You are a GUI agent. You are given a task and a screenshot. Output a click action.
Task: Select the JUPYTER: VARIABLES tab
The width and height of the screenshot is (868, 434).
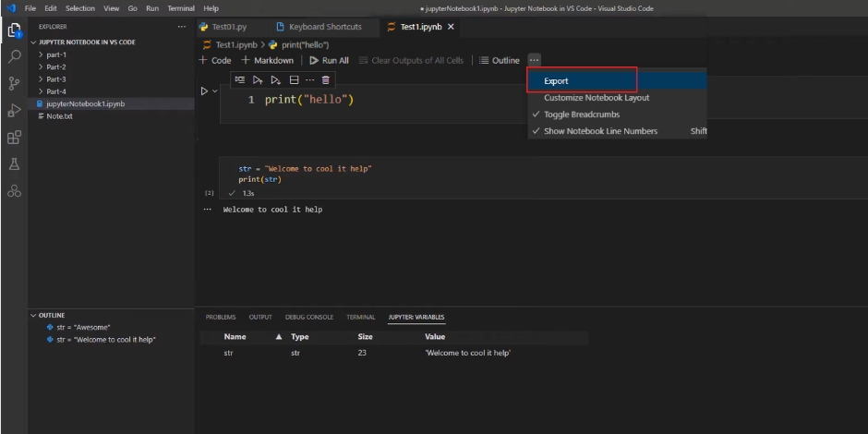(416, 318)
